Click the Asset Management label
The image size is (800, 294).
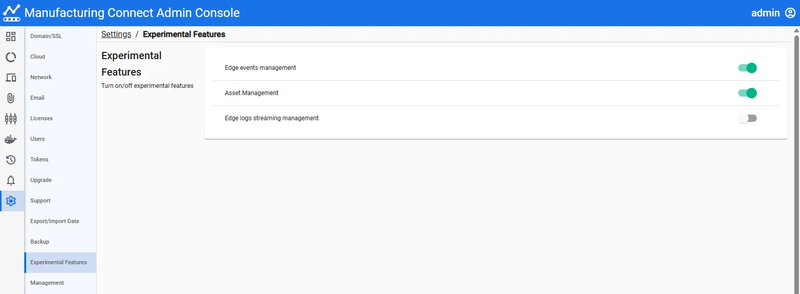[x=251, y=93]
